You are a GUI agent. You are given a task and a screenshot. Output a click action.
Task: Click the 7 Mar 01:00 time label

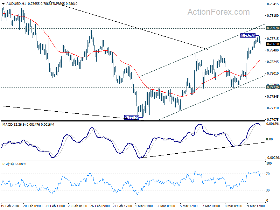click(x=211, y=206)
